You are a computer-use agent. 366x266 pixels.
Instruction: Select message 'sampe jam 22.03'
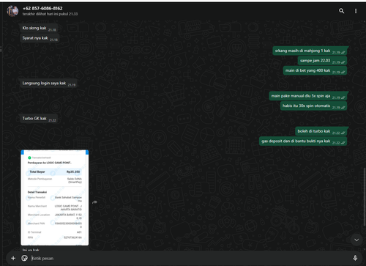[x=322, y=61]
